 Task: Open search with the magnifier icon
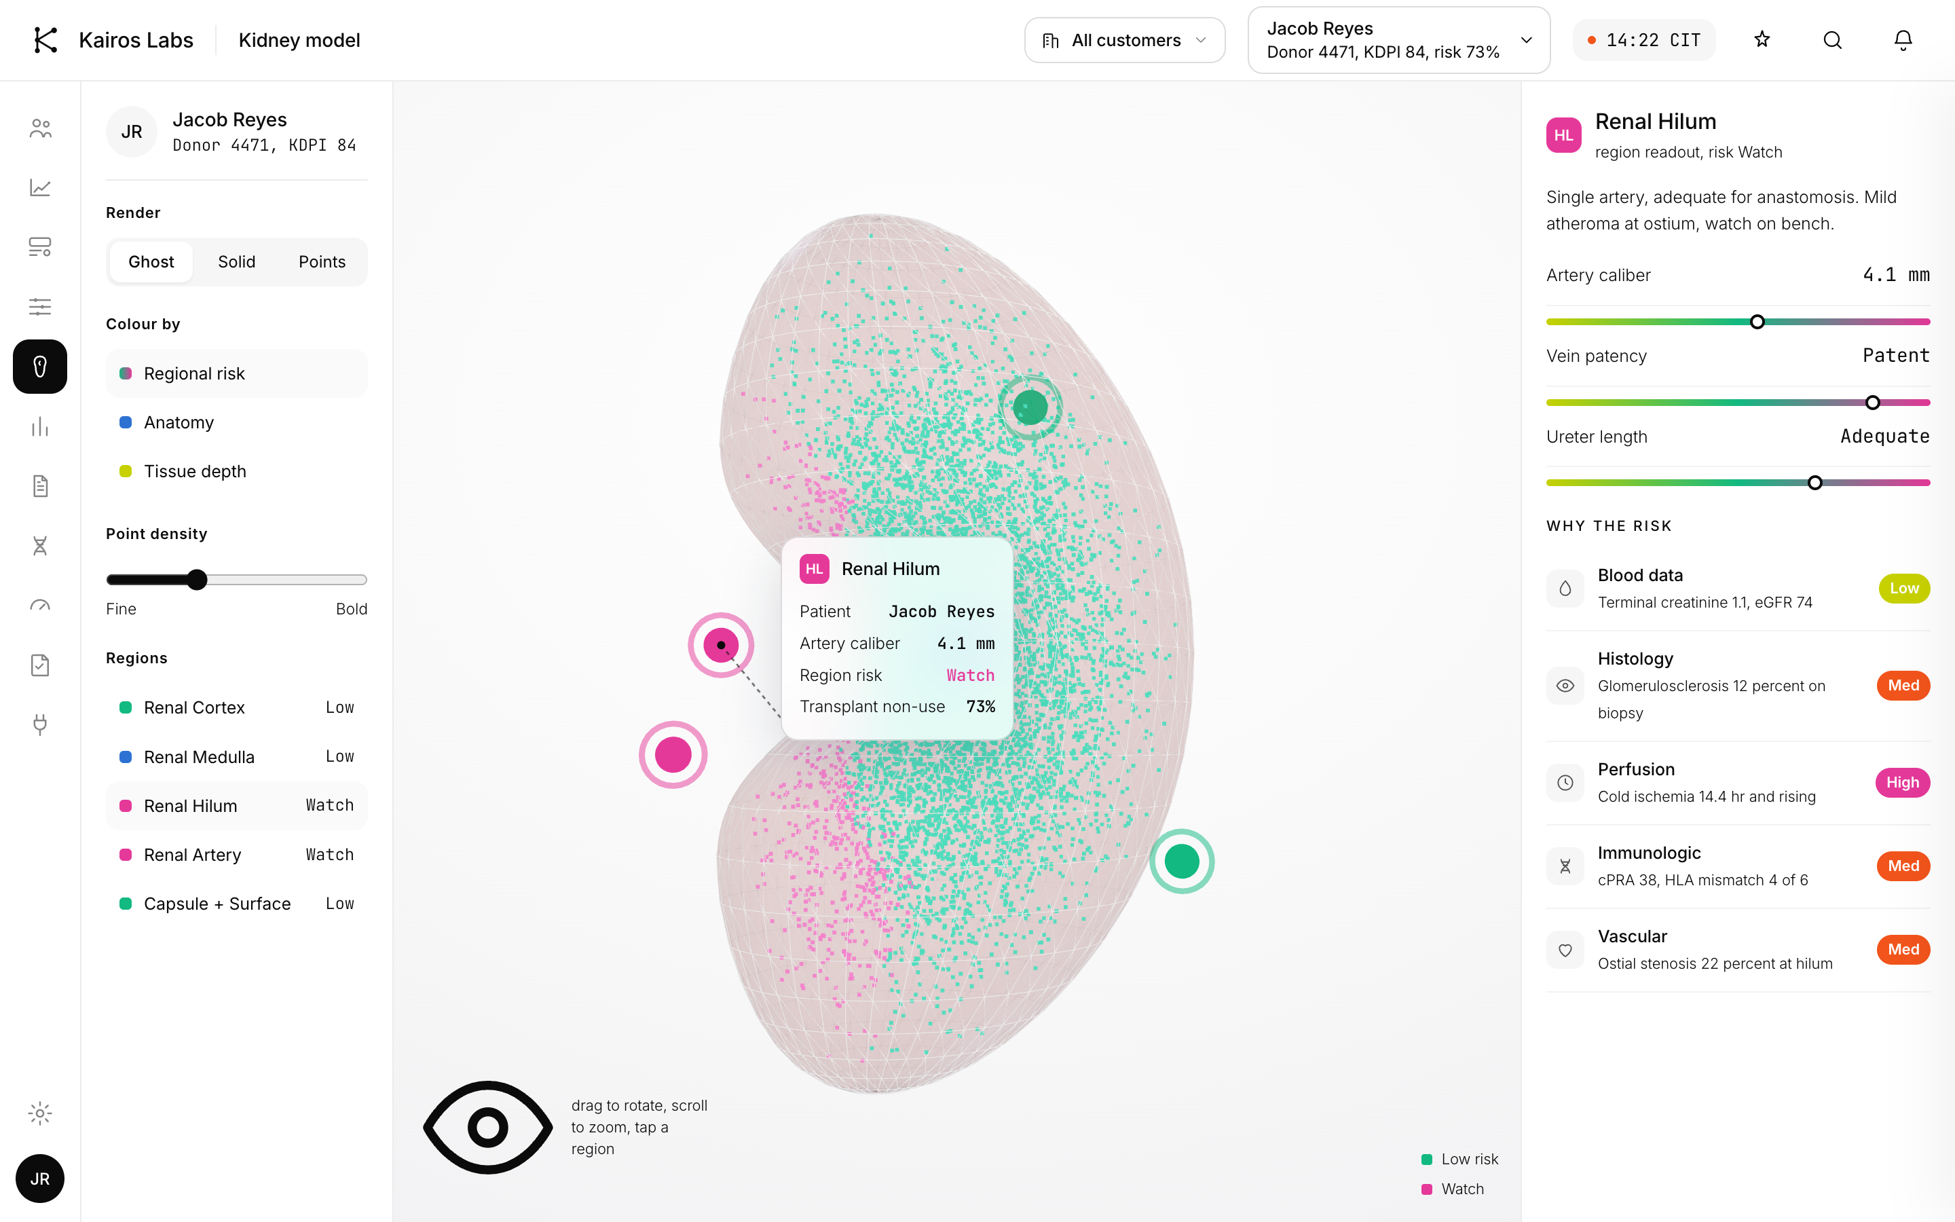point(1832,39)
